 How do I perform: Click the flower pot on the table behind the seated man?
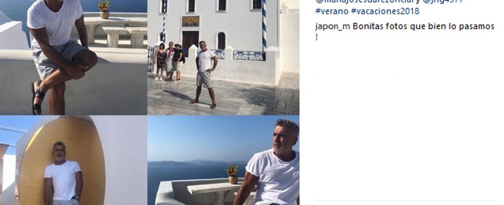104,10
